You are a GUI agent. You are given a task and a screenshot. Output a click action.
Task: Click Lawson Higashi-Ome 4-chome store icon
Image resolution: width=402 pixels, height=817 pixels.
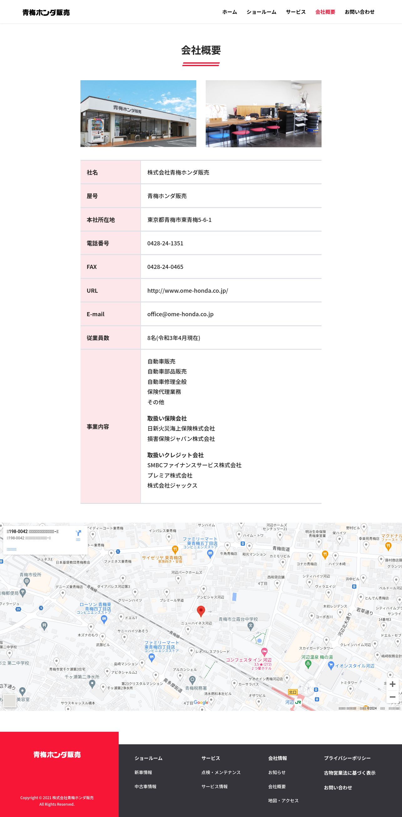(x=104, y=620)
